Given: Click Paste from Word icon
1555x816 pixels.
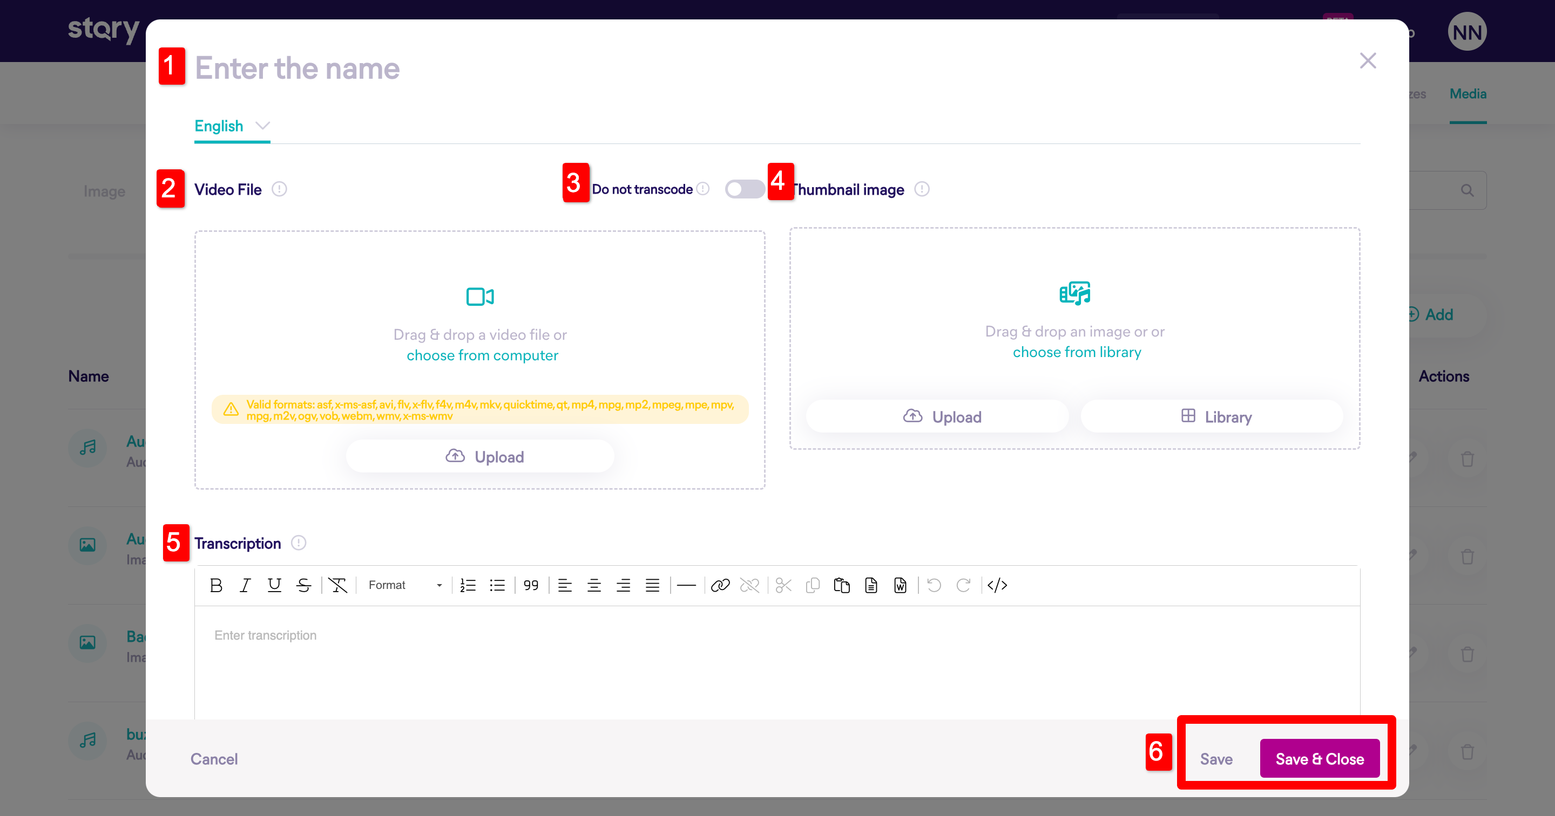Looking at the screenshot, I should pyautogui.click(x=900, y=585).
